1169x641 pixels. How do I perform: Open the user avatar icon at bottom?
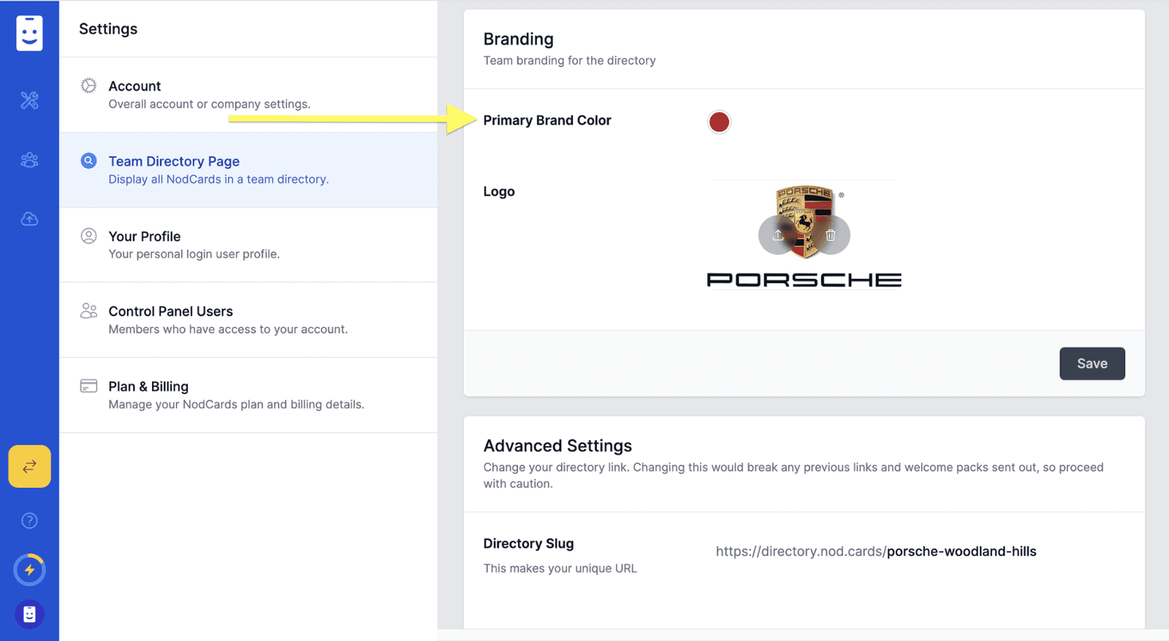tap(29, 615)
